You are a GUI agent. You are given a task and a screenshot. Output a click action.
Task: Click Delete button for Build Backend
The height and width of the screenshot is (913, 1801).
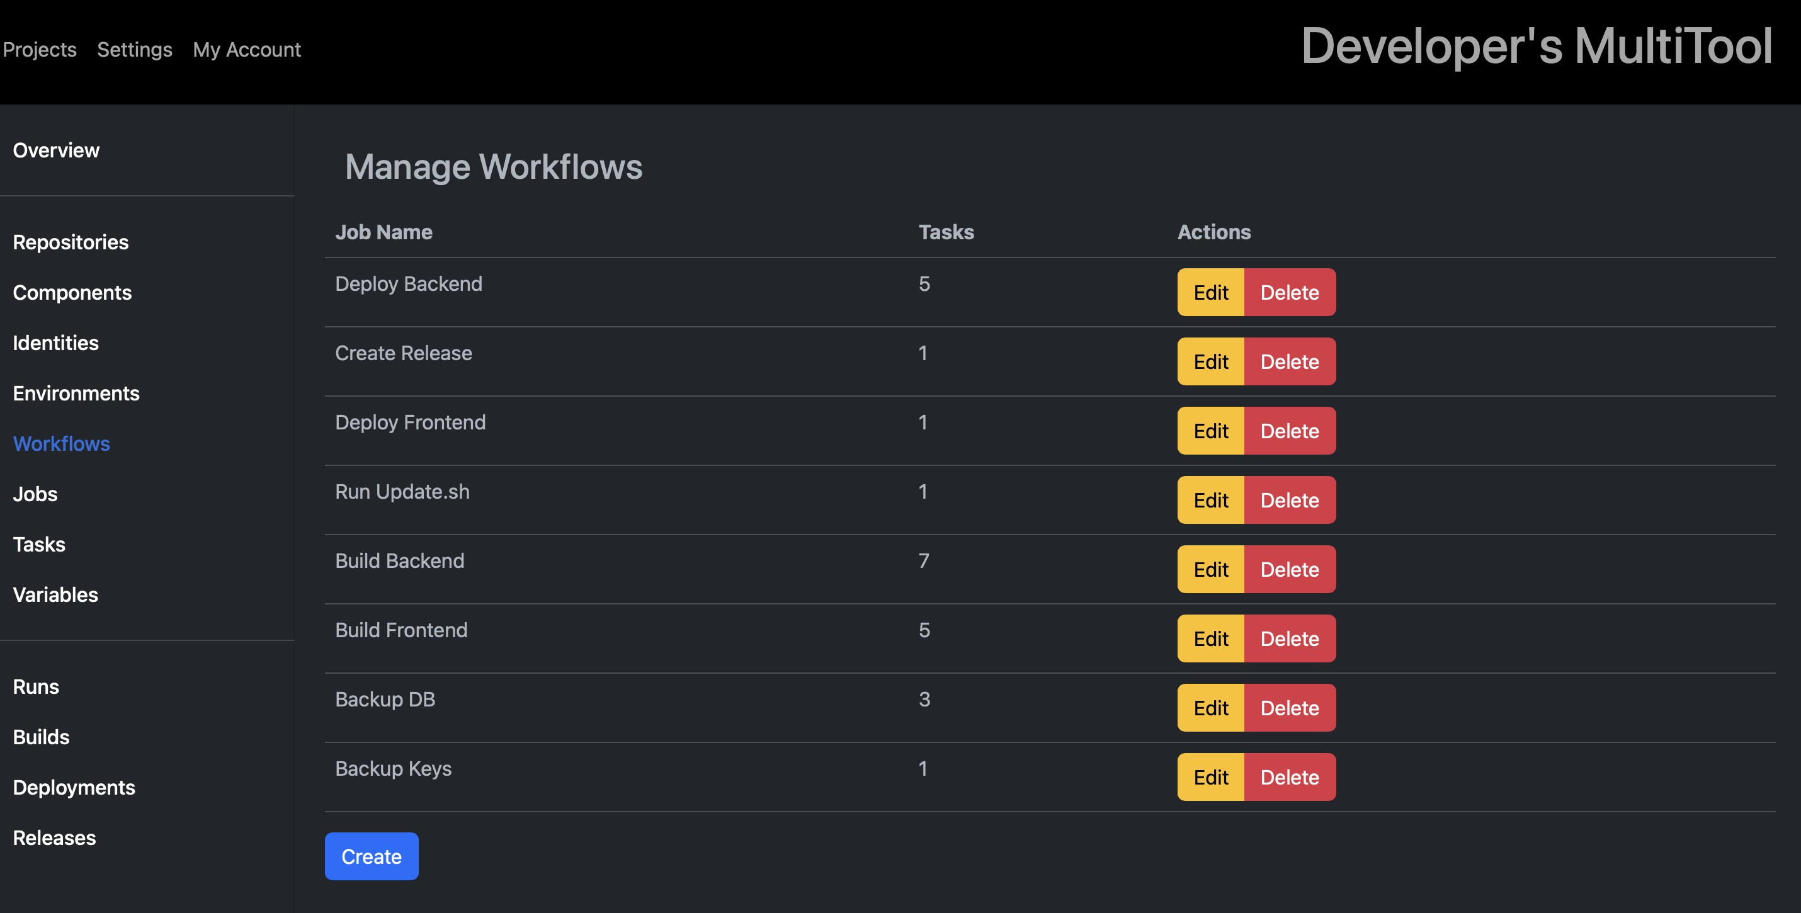coord(1289,569)
